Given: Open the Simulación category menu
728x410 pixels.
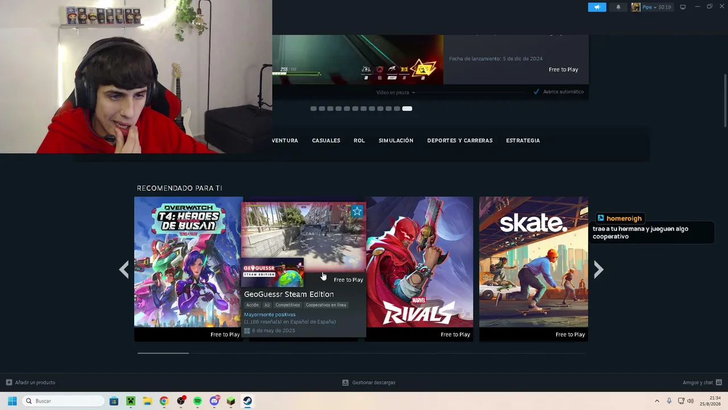Looking at the screenshot, I should pos(396,141).
